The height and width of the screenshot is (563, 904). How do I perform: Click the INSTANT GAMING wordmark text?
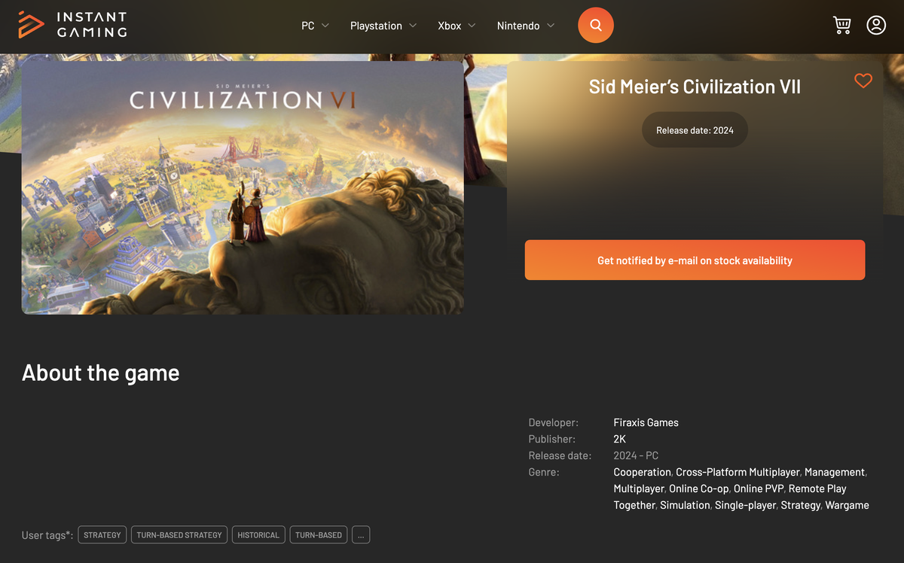point(92,25)
